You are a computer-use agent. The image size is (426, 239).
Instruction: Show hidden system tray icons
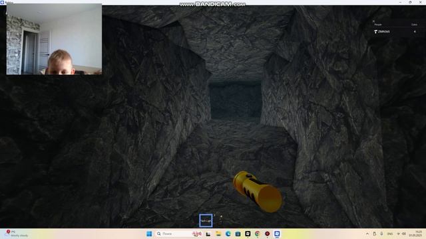click(x=367, y=234)
